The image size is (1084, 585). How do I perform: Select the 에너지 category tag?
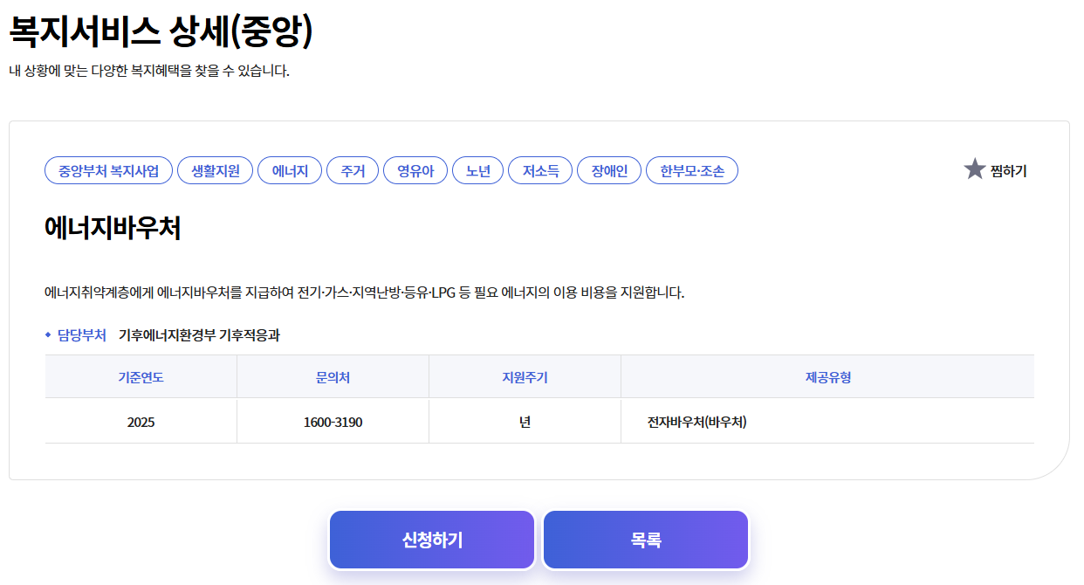[289, 170]
